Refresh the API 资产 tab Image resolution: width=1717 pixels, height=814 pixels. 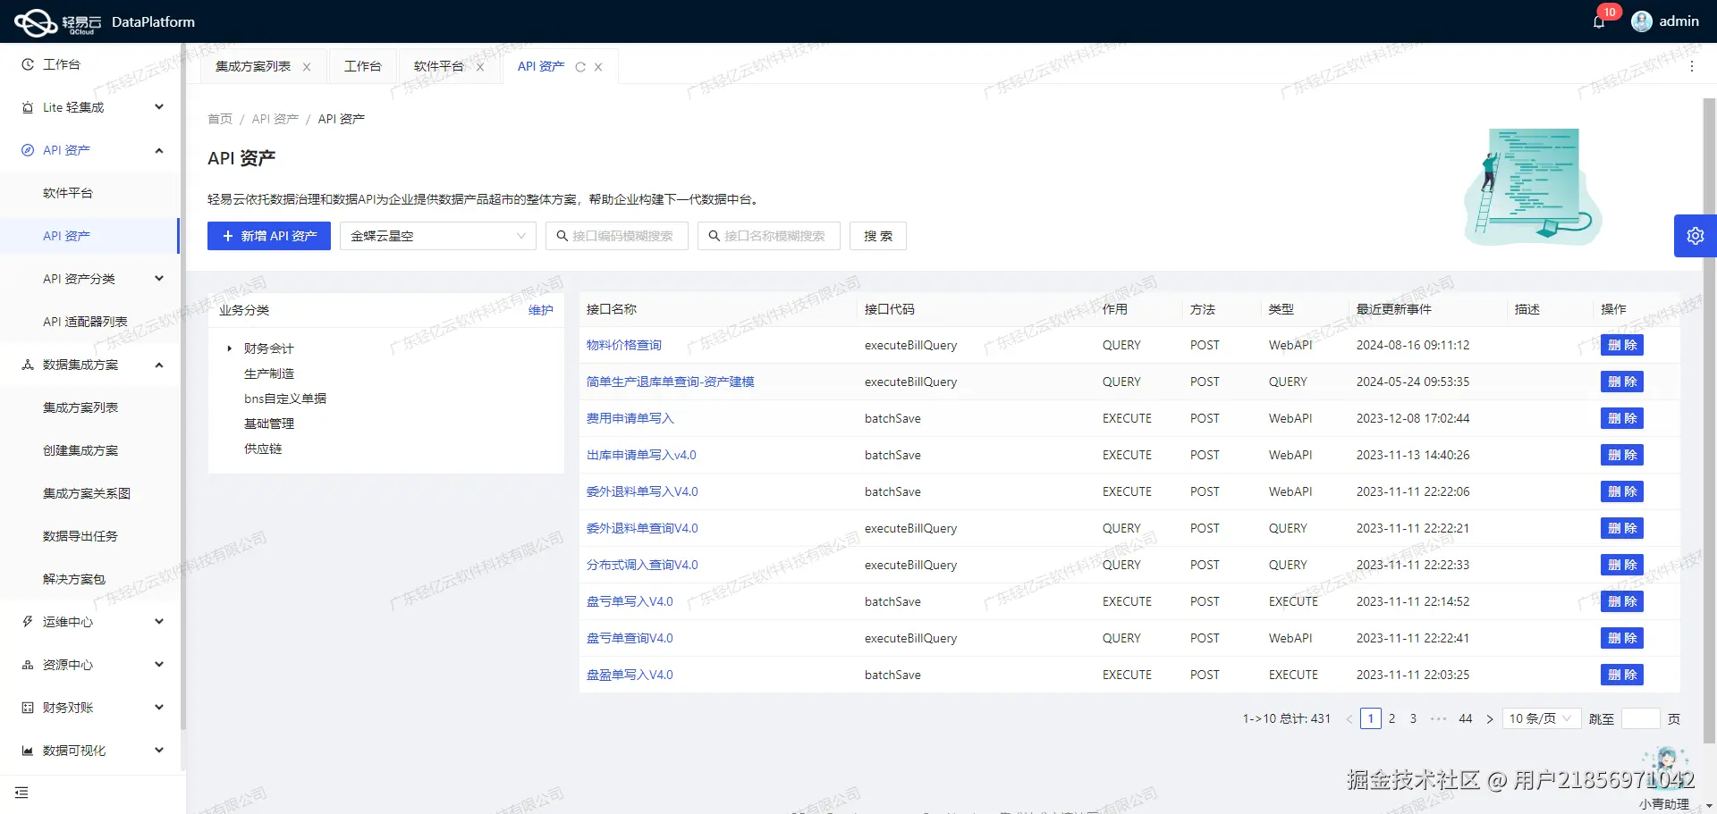[x=580, y=66]
